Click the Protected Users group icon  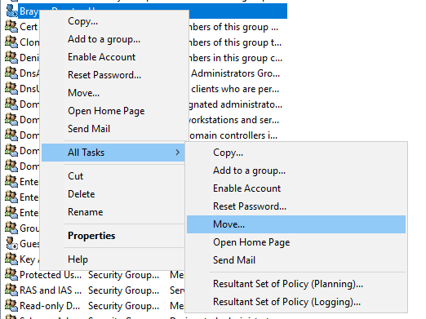coord(11,274)
